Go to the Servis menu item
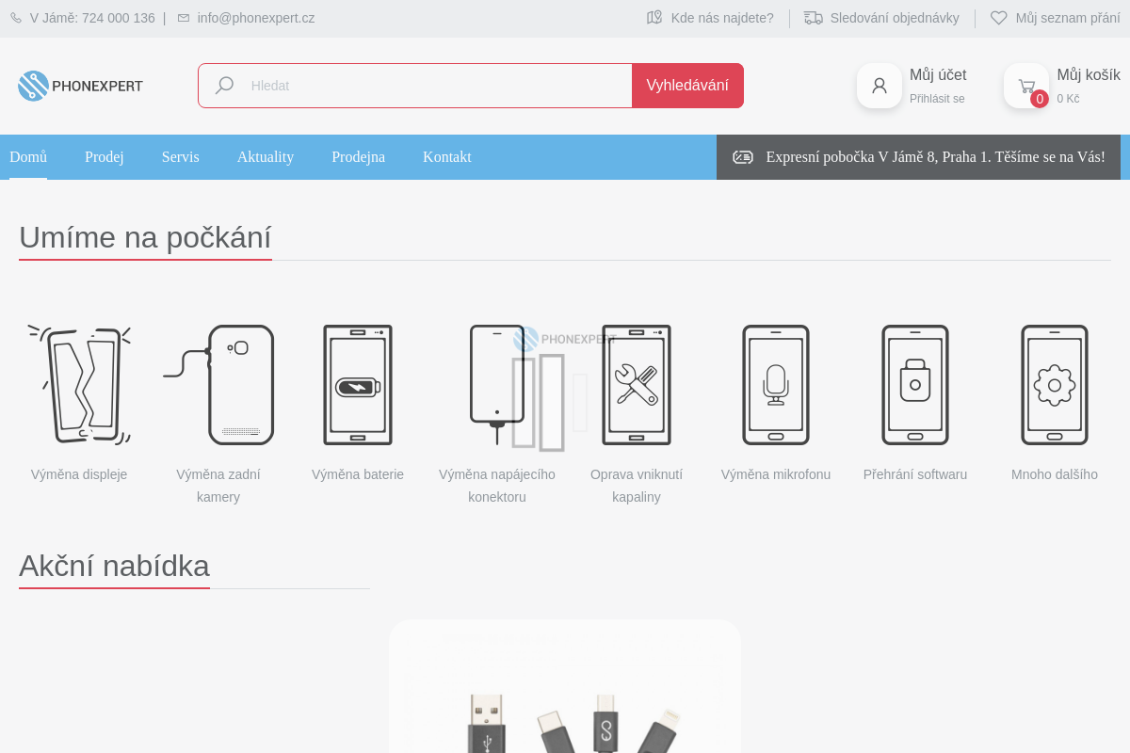This screenshot has width=1130, height=753. point(181,157)
